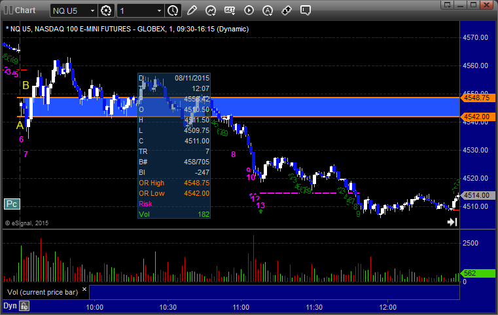498x315 pixels.
Task: Click the link windows chain icon
Action: (287, 10)
